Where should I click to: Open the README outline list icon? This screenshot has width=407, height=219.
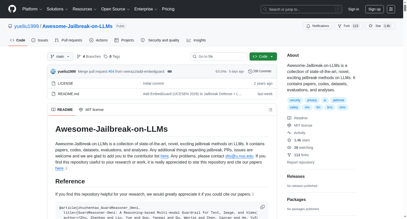(x=270, y=110)
